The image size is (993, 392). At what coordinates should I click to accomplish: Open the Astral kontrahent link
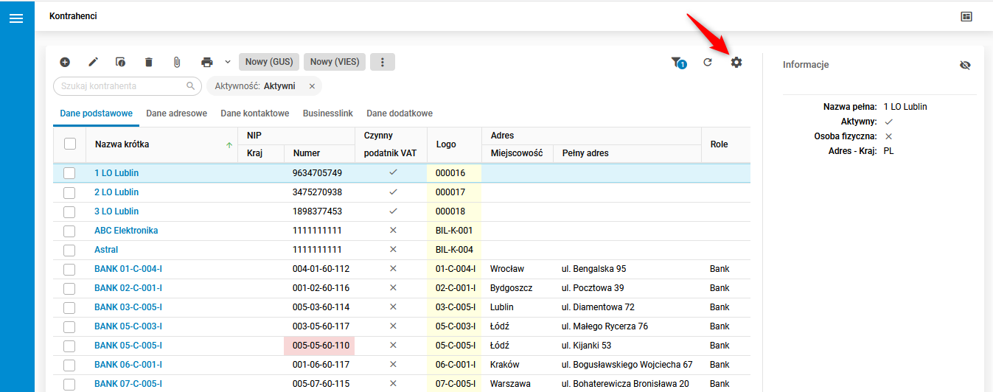(106, 250)
